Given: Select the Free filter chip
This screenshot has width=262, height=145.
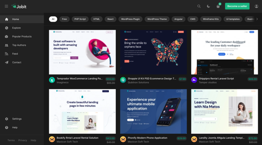Looking at the screenshot, I should point(64,19).
